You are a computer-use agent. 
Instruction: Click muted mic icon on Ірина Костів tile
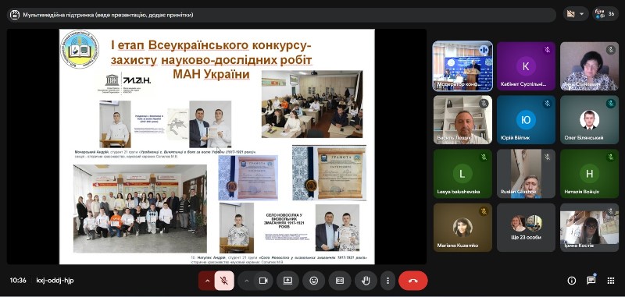click(611, 211)
